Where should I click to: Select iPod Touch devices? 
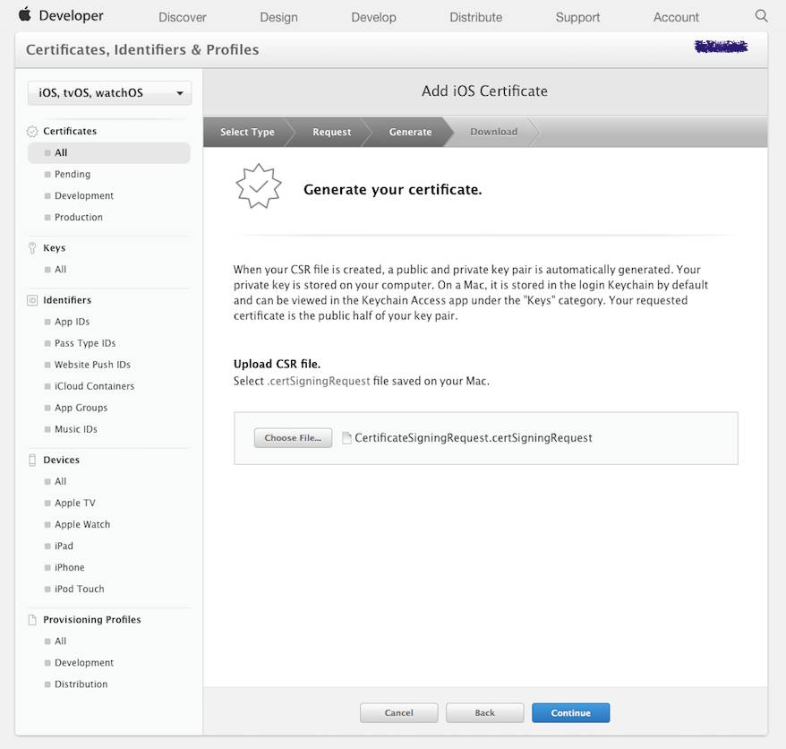[x=79, y=589]
